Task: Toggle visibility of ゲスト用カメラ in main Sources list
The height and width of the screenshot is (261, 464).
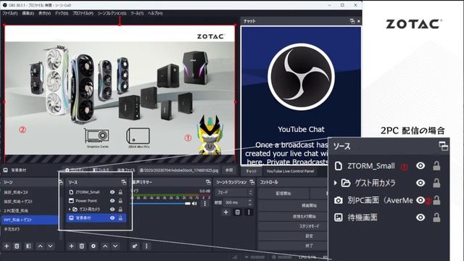Action: pyautogui.click(x=112, y=210)
